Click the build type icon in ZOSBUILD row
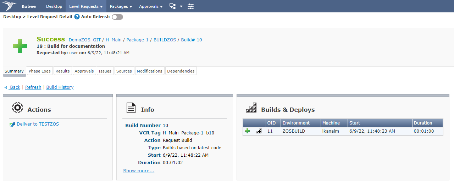The width and height of the screenshot is (454, 185). pos(259,131)
